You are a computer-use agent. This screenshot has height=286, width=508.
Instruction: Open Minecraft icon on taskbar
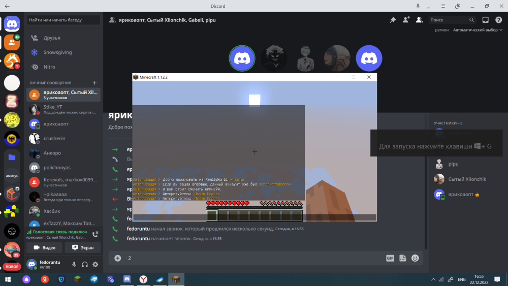176,279
